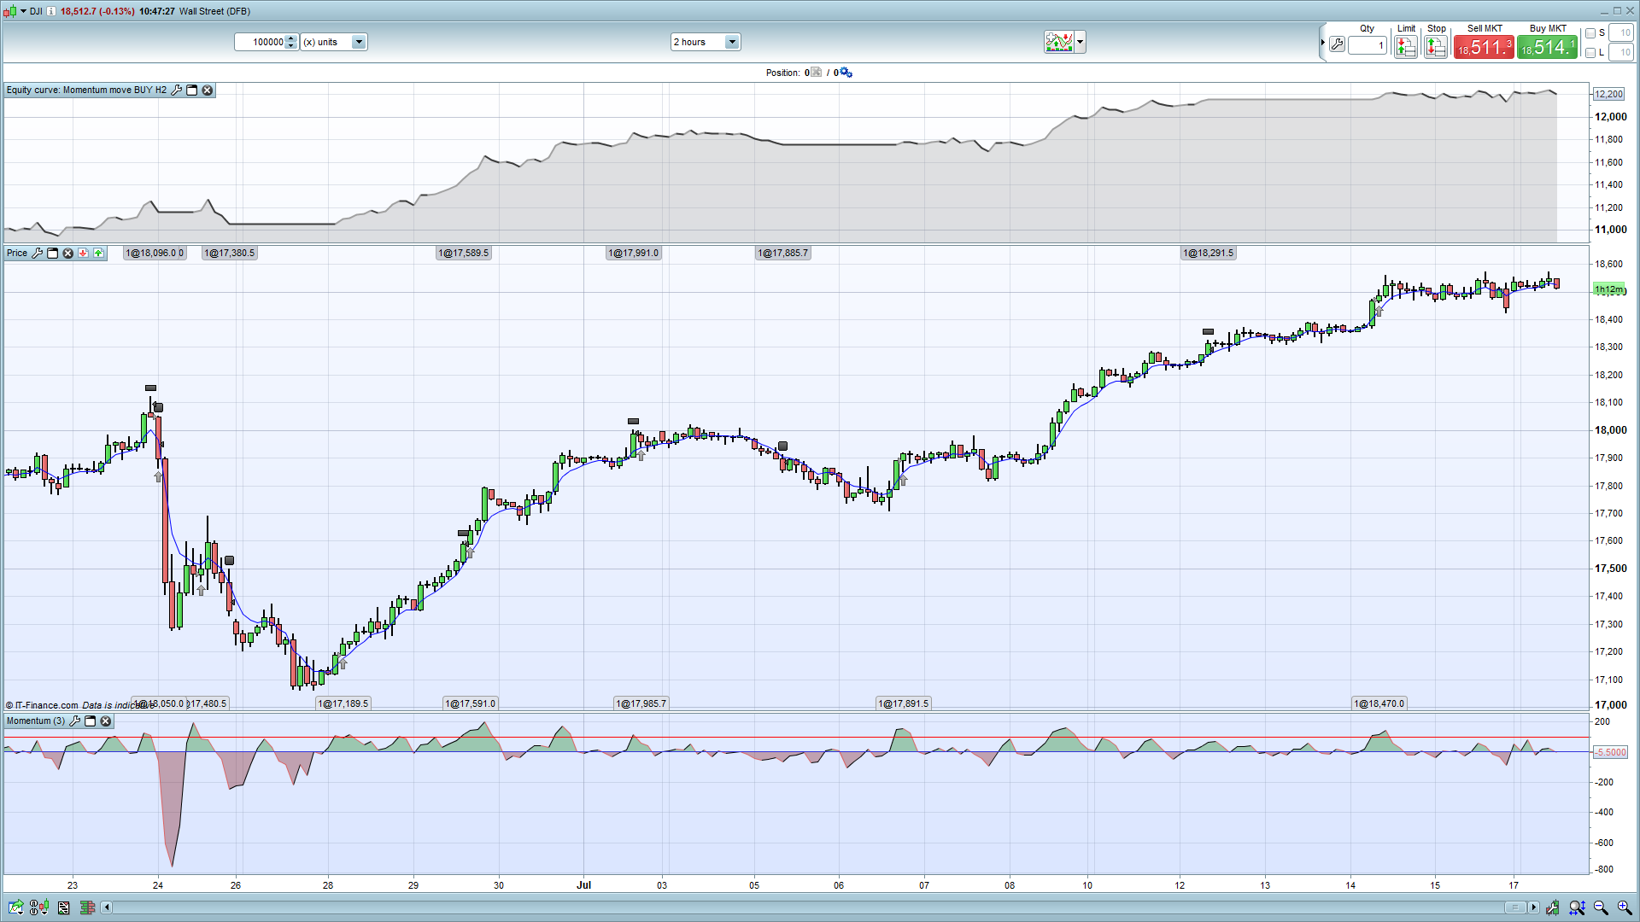
Task: Click the horizontal chart scrollbar track
Action: [807, 907]
